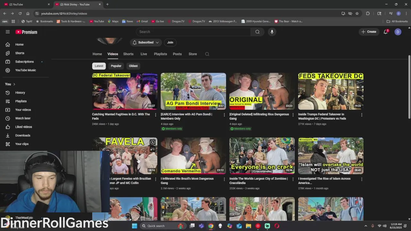
Task: Select the Latest sort chip
Action: (x=99, y=66)
